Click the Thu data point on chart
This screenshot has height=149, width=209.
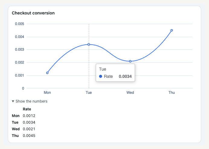(x=172, y=30)
